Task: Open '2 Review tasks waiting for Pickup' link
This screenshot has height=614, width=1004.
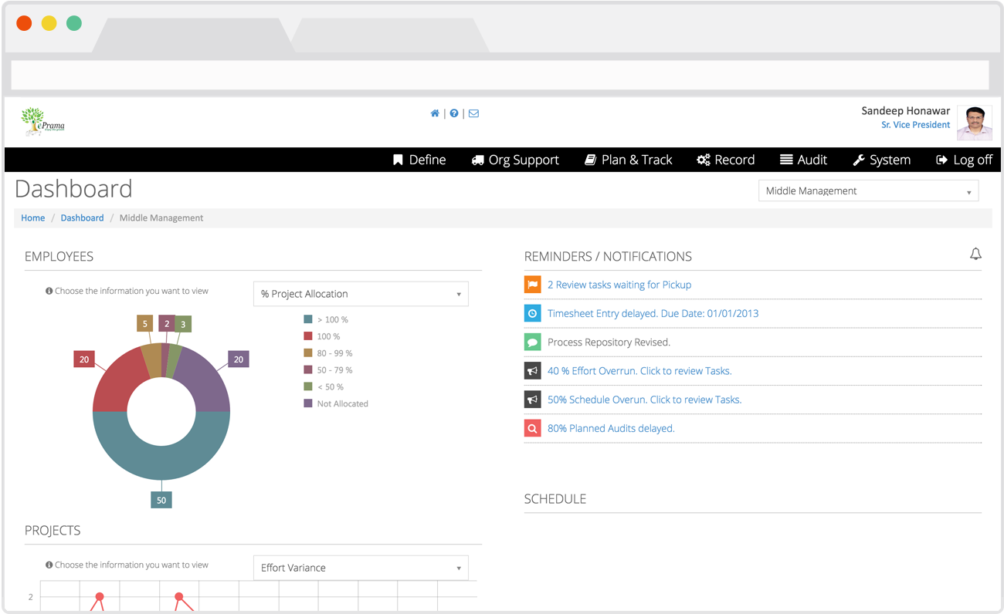Action: tap(619, 285)
